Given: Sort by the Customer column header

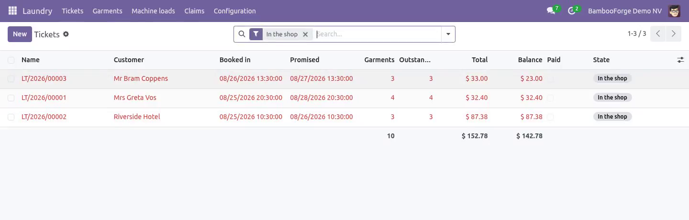Looking at the screenshot, I should tap(129, 60).
